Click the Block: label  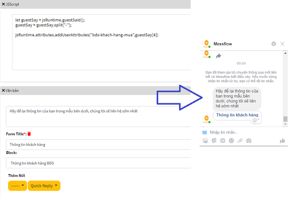coord(12,153)
